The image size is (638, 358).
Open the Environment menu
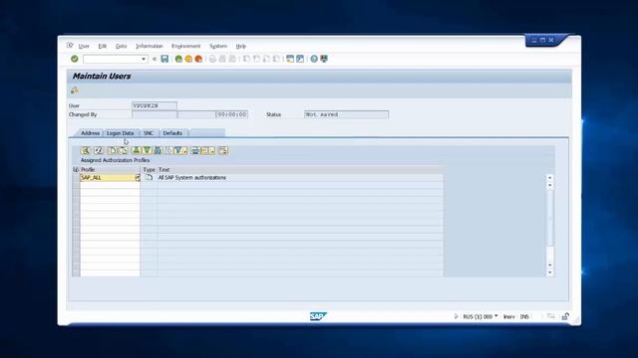click(x=186, y=46)
